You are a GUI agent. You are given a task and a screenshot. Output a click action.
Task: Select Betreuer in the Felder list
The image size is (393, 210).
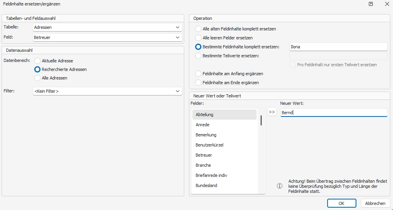pyautogui.click(x=225, y=155)
